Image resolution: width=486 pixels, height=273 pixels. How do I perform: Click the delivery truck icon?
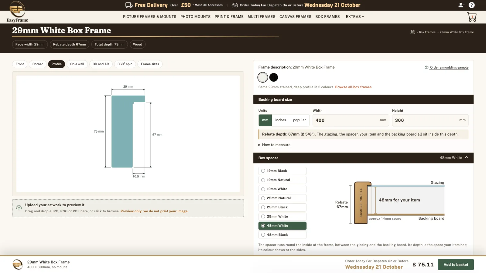[129, 5]
